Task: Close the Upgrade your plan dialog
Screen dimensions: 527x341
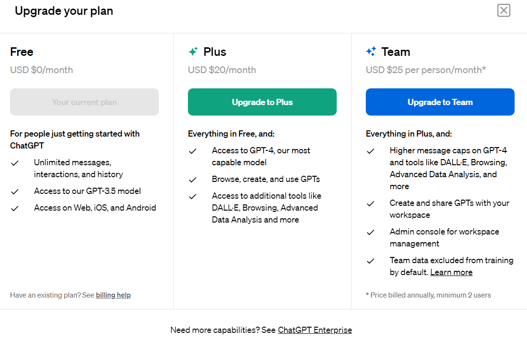Action: [x=504, y=11]
